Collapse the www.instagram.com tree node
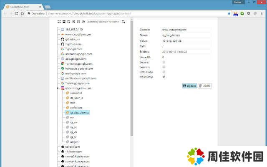 [57, 89]
